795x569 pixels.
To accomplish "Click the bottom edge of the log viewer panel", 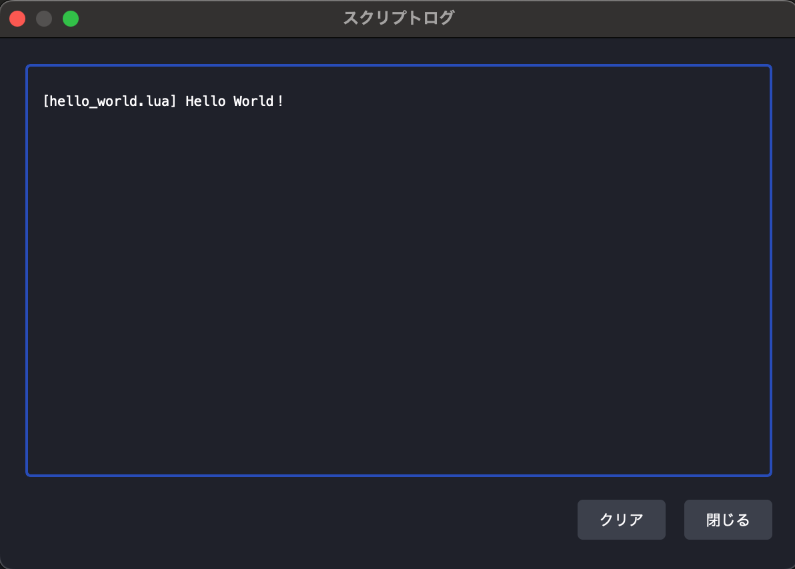I will point(399,474).
